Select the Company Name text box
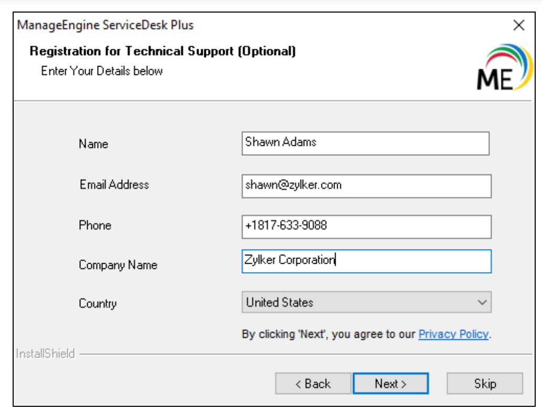The image size is (542, 410). (x=366, y=261)
